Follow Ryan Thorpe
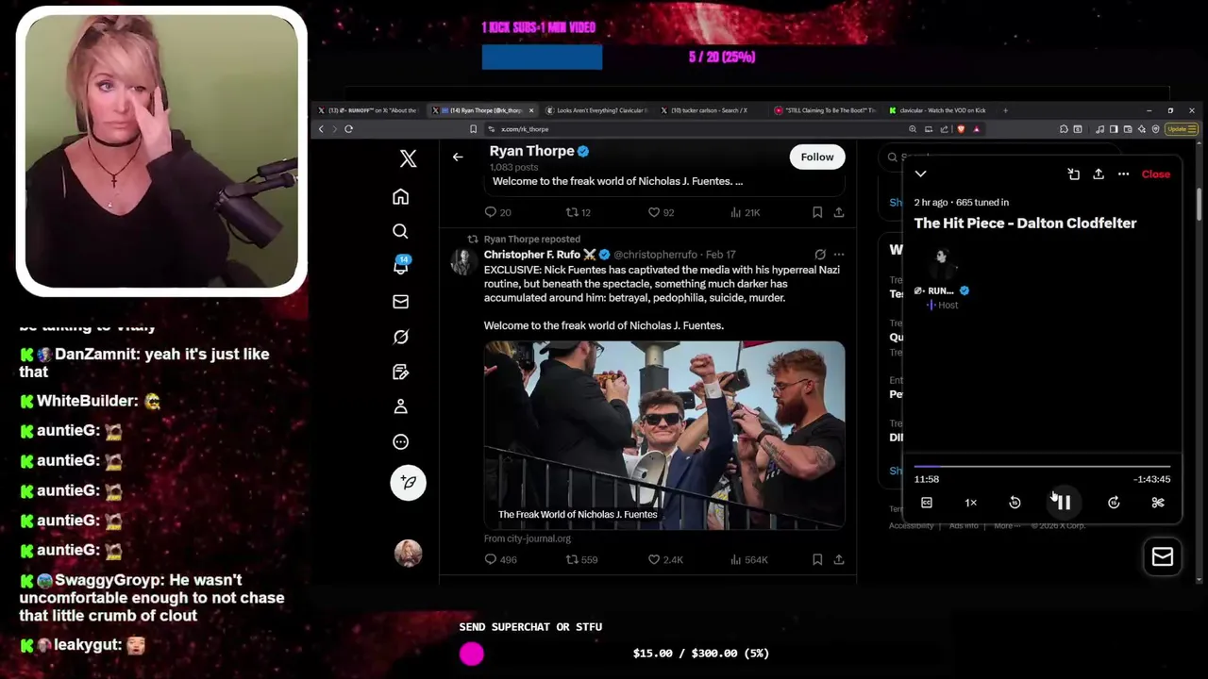1208x679 pixels. tap(817, 157)
